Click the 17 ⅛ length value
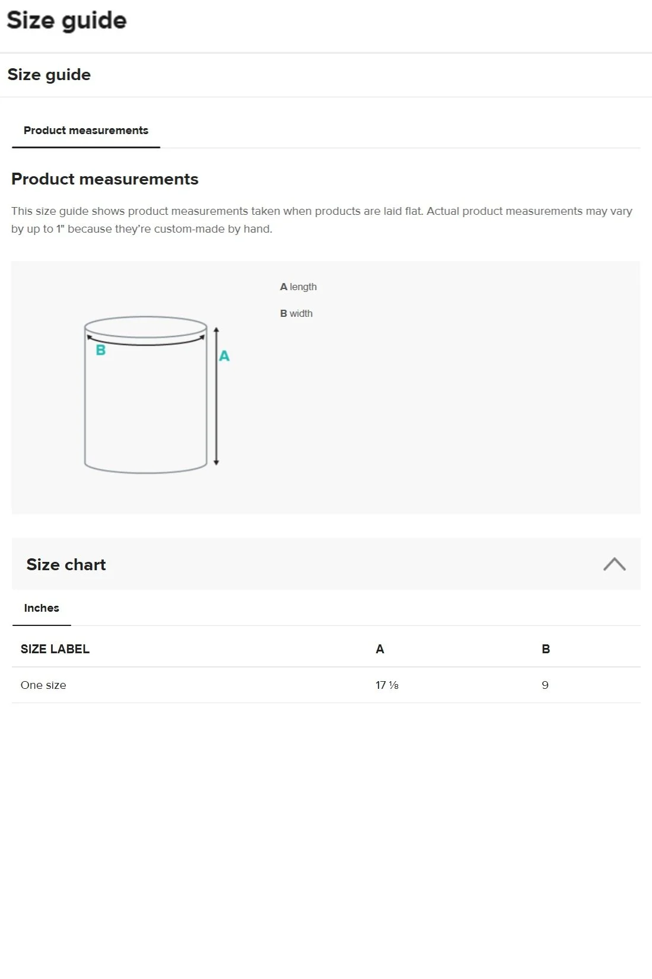652x979 pixels. (387, 685)
